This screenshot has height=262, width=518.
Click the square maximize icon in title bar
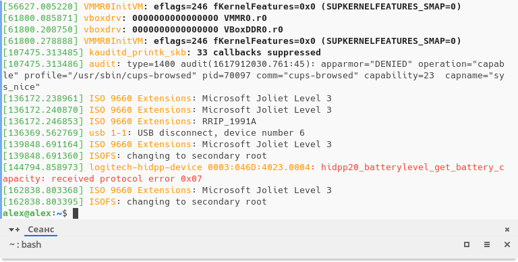click(467, 244)
